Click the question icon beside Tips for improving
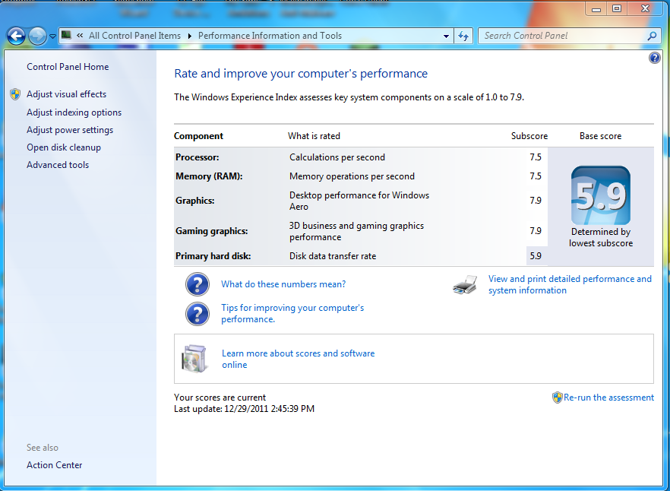Viewport: 670px width, 491px height. click(x=198, y=314)
